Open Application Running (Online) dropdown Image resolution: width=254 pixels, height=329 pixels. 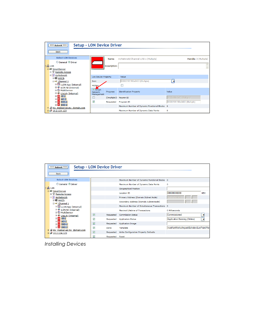[x=203, y=219]
